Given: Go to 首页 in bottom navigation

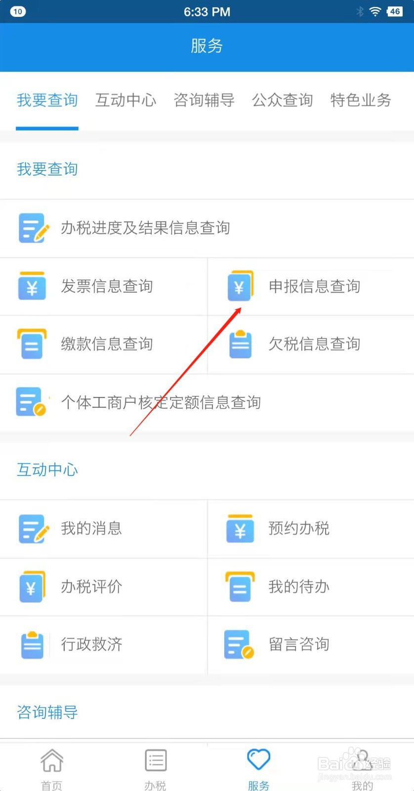Looking at the screenshot, I should 52,769.
